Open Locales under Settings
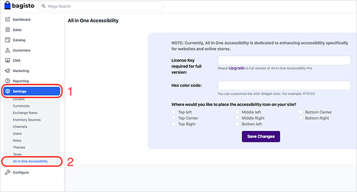357x192 pixels. (x=19, y=99)
